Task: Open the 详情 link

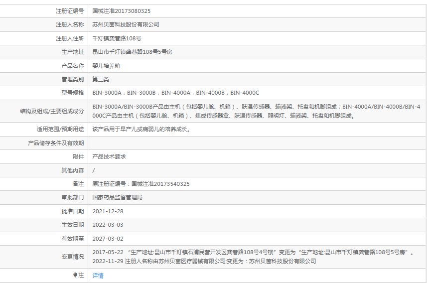Action: pyautogui.click(x=98, y=276)
